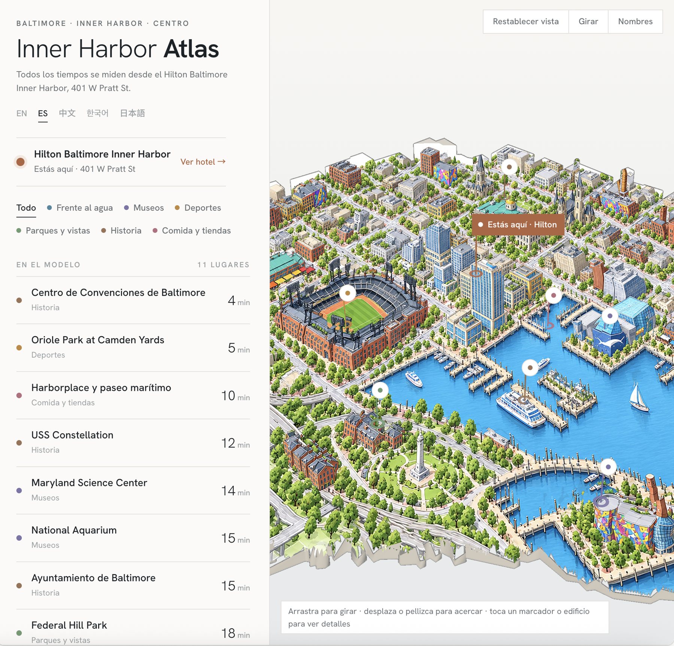Open Harborplace y paseo marítimo entry
This screenshot has width=674, height=646.
coord(133,395)
